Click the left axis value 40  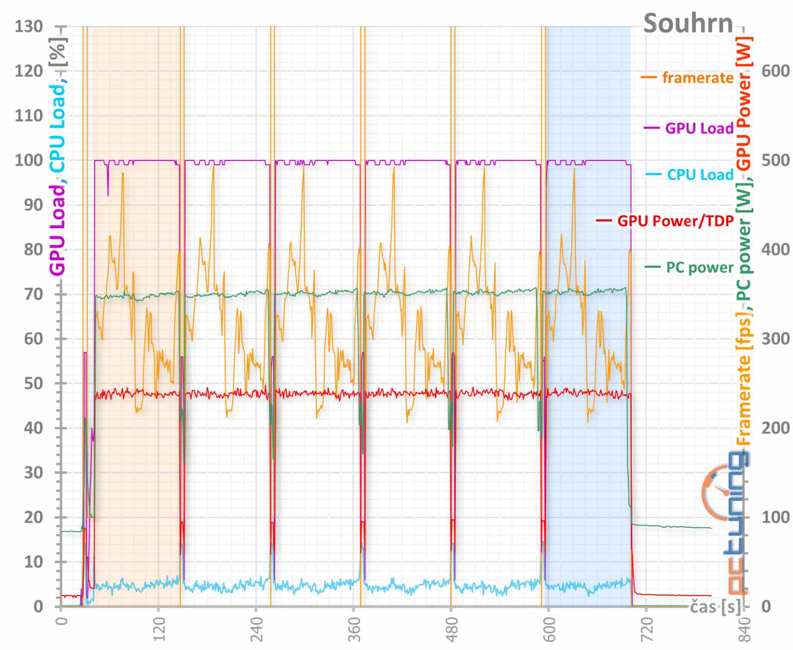coord(34,428)
